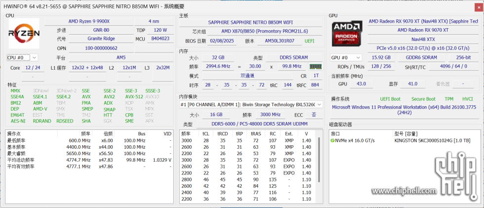Screen dimensions: 484x208
Task: Click the Secure Boot status label
Action: (423, 99)
